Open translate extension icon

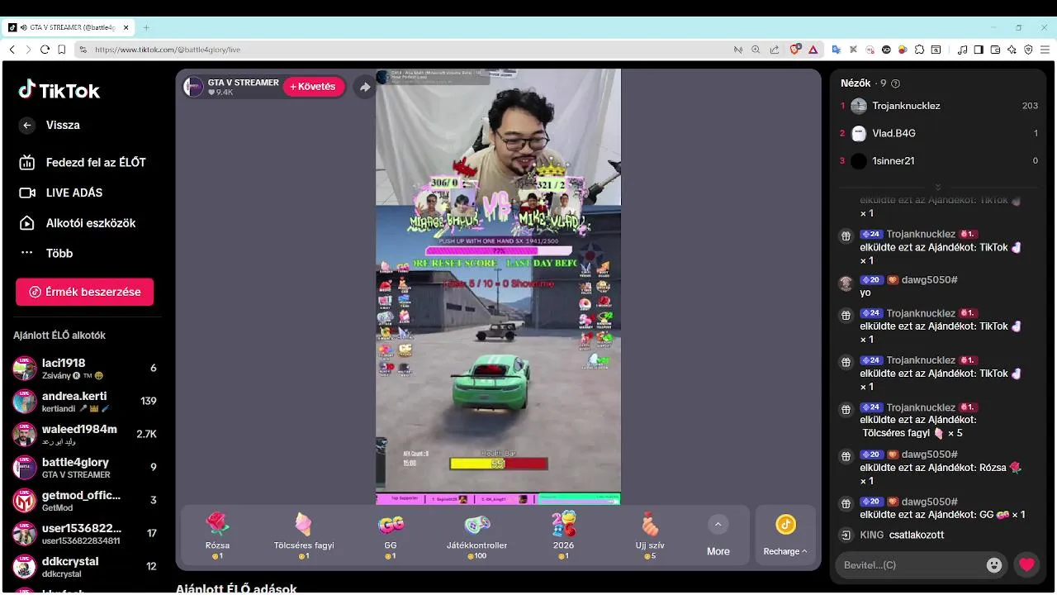click(837, 50)
